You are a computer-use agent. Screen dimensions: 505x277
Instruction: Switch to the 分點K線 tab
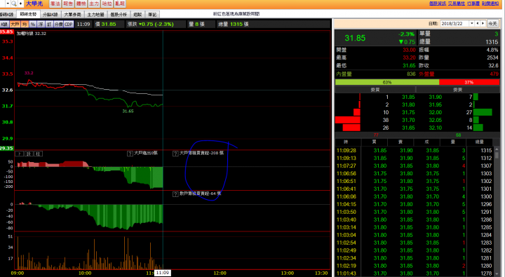(x=50, y=15)
